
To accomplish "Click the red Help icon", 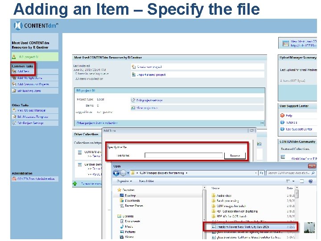I will [282, 116].
